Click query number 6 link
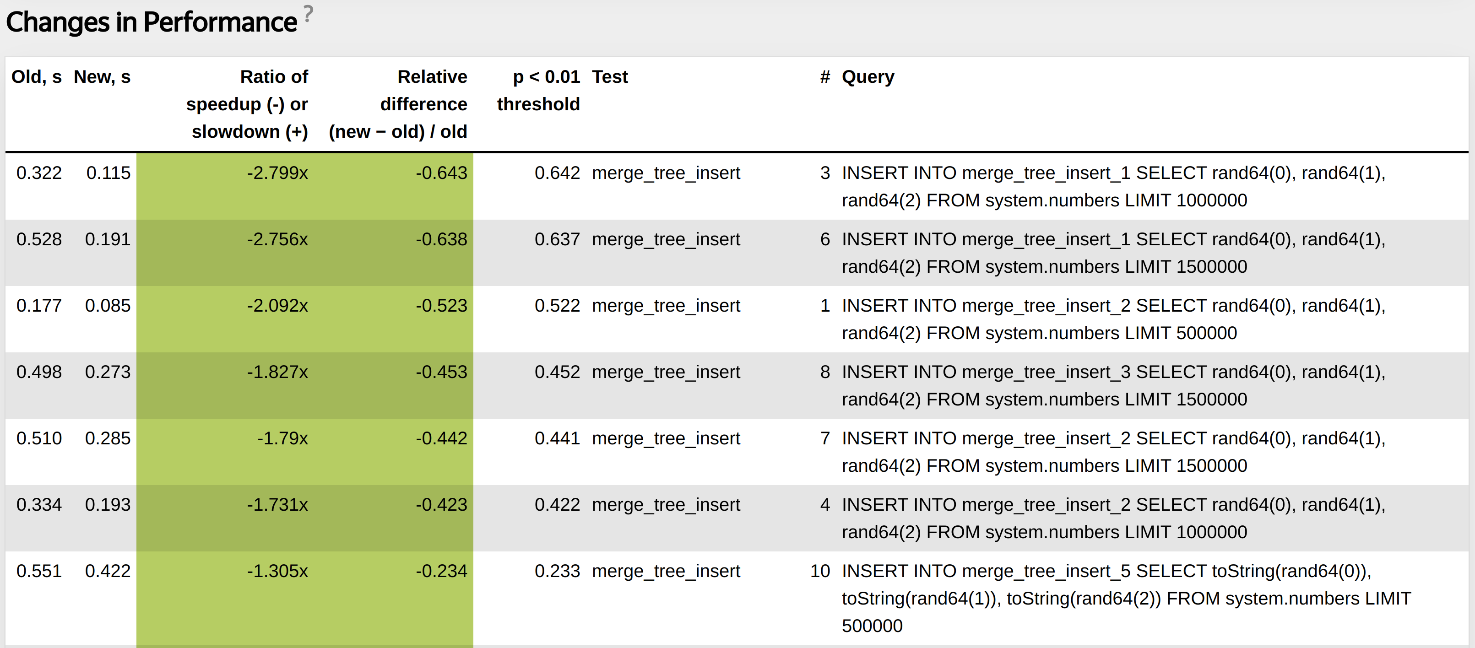Screen dimensions: 1475x648 click(x=824, y=239)
